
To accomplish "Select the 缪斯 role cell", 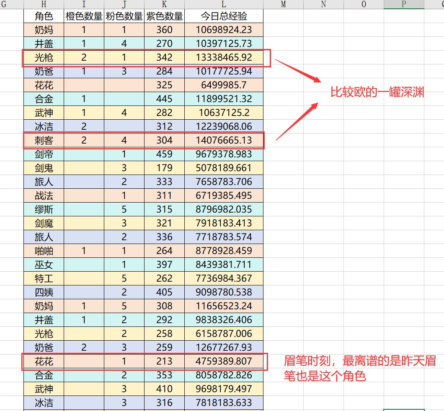I will click(x=44, y=210).
